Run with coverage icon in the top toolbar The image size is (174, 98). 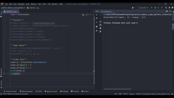(x=158, y=8)
